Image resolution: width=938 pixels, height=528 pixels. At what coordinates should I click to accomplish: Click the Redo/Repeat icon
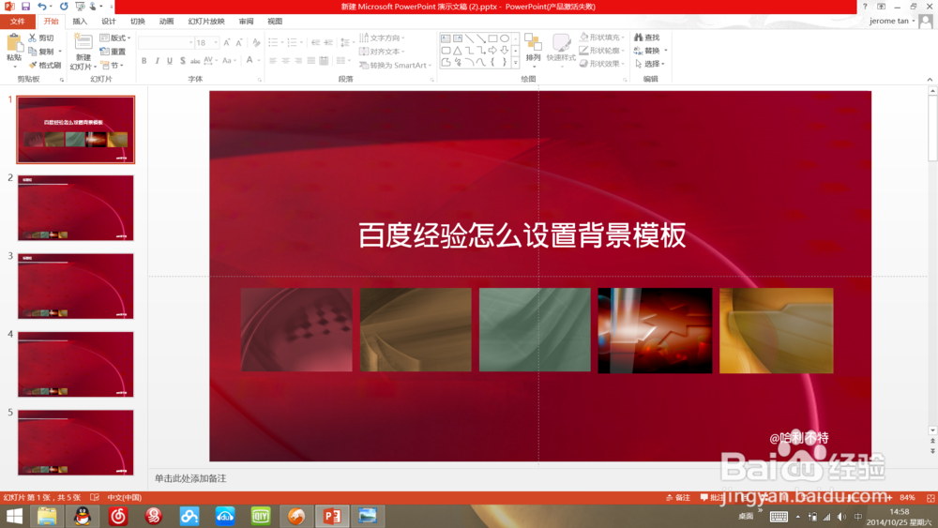click(64, 6)
